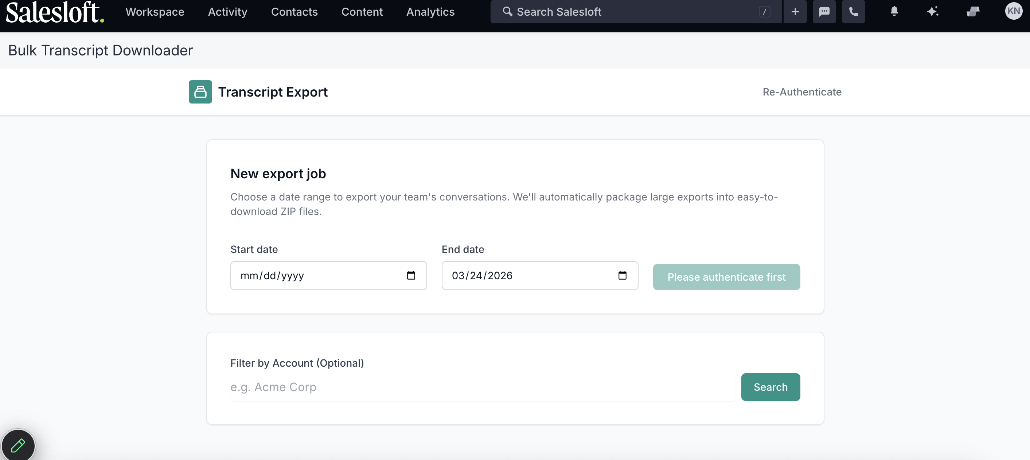Open the End date calendar picker

[622, 275]
